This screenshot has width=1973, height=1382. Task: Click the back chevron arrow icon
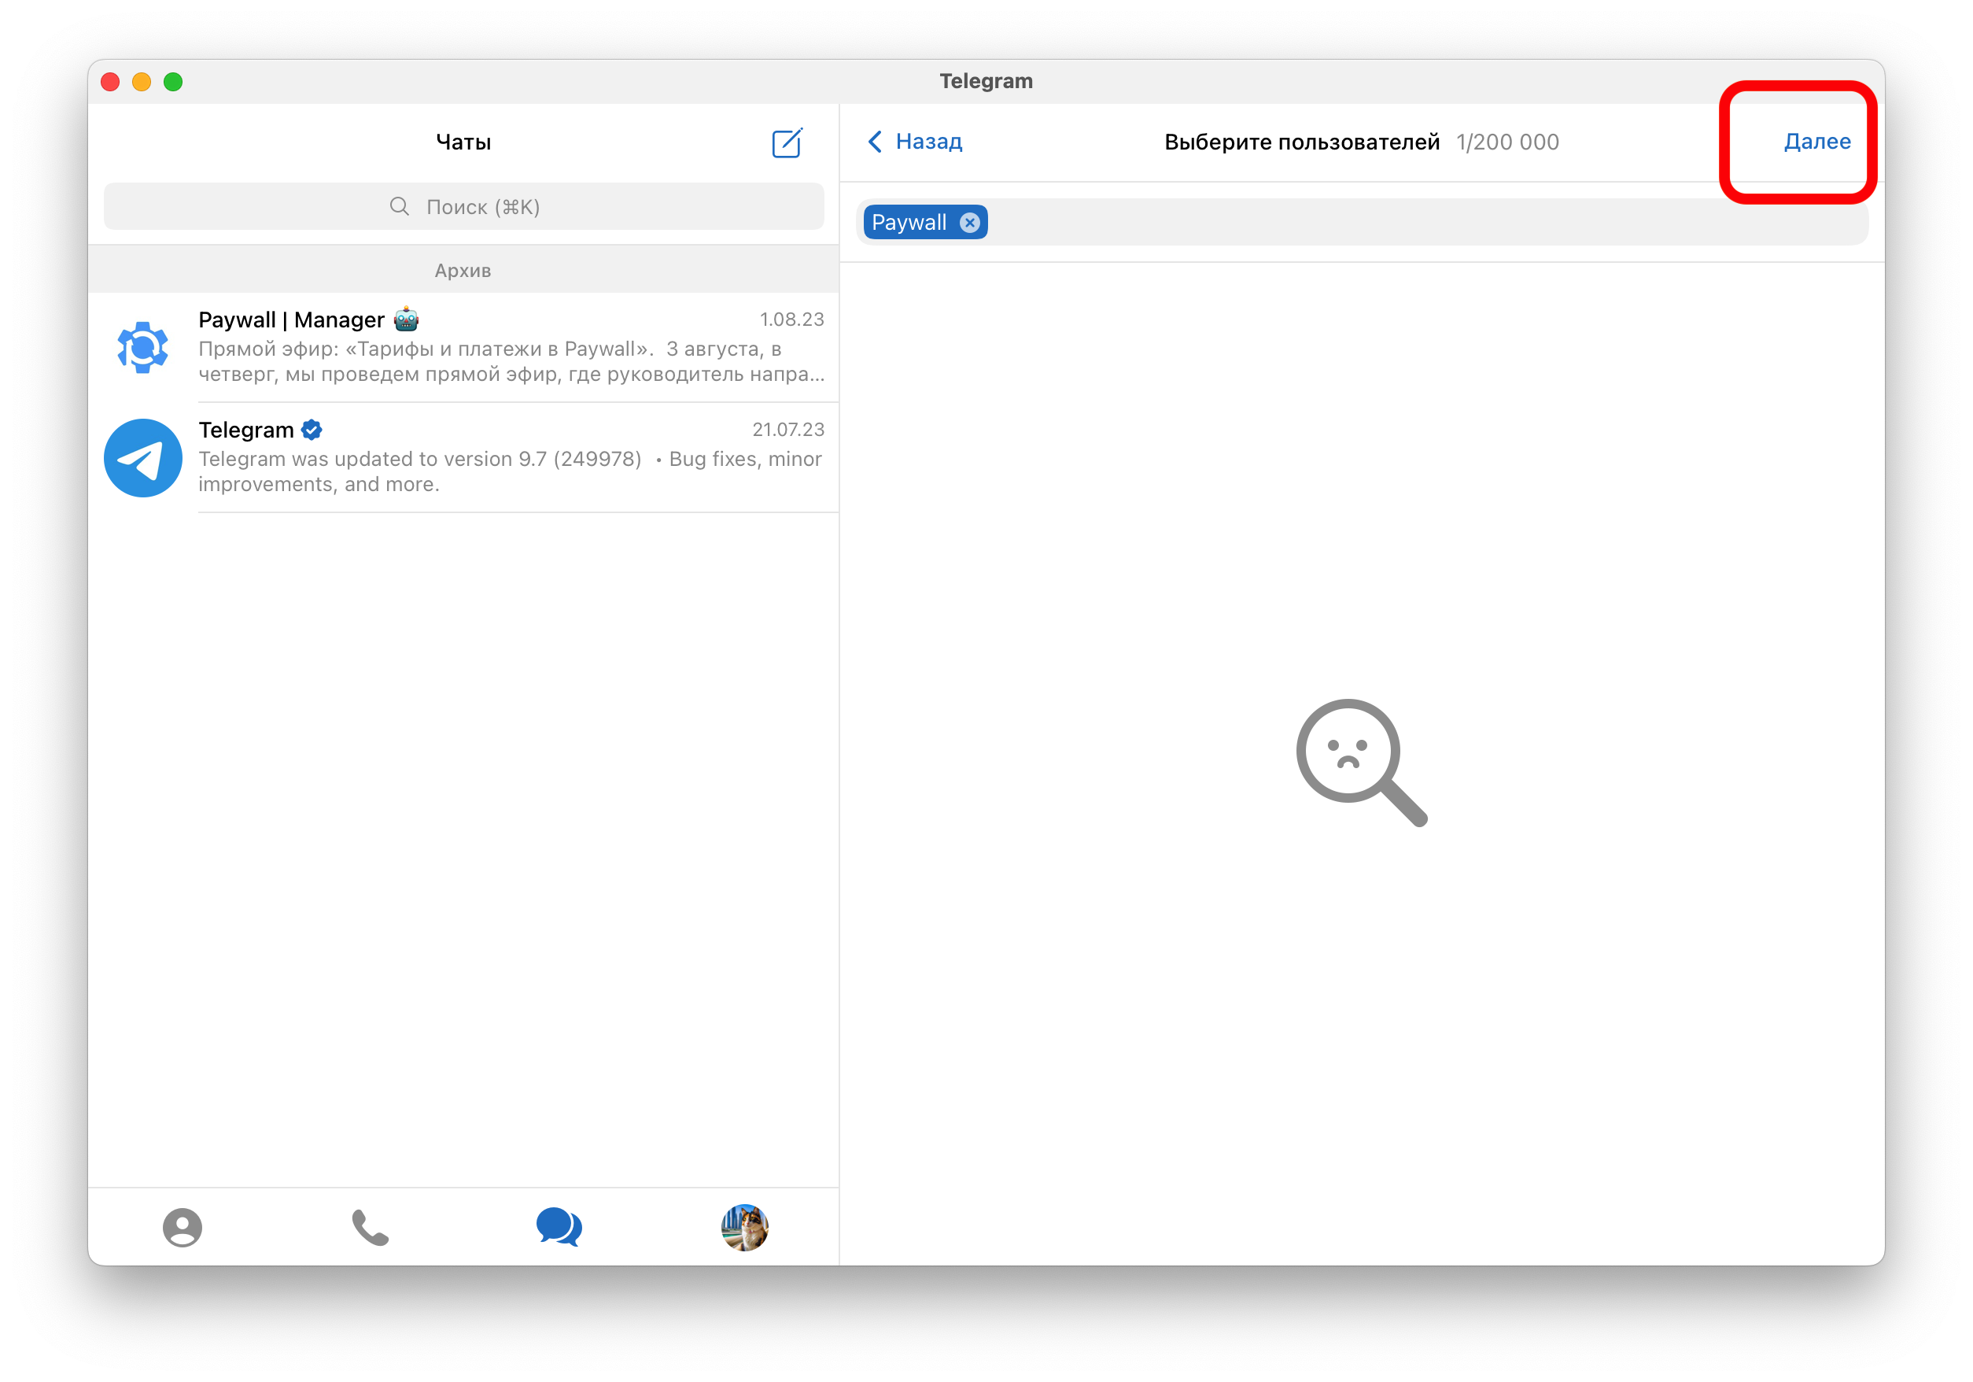pos(875,142)
